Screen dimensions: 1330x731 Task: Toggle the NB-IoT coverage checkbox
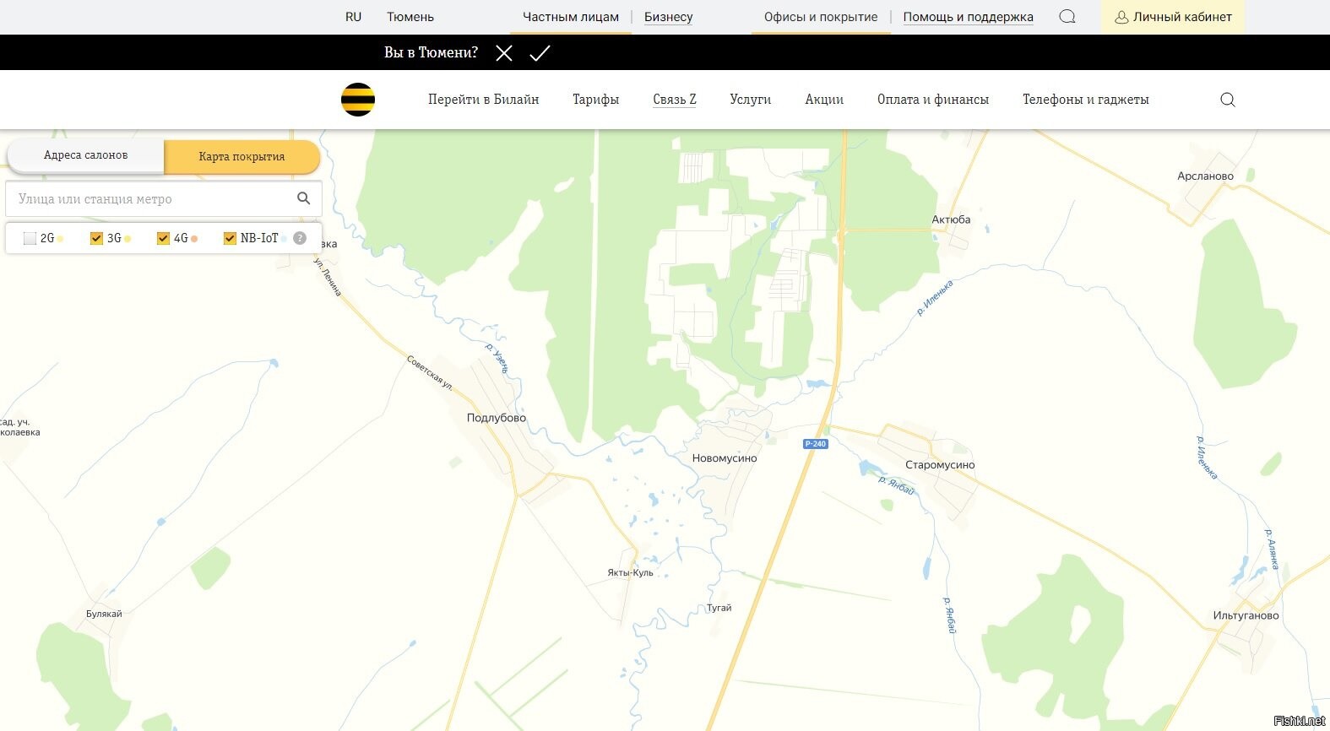230,238
